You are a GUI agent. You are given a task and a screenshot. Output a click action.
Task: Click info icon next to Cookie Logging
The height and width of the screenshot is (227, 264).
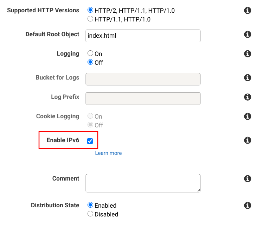(247, 116)
